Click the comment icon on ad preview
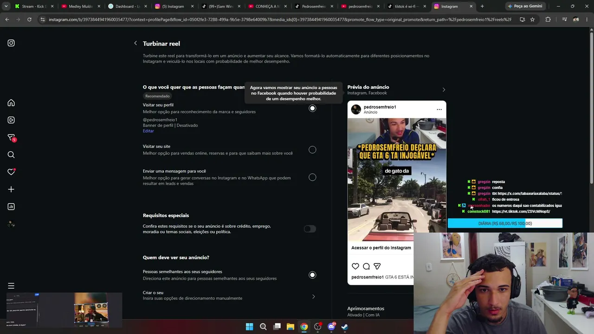 pyautogui.click(x=366, y=266)
